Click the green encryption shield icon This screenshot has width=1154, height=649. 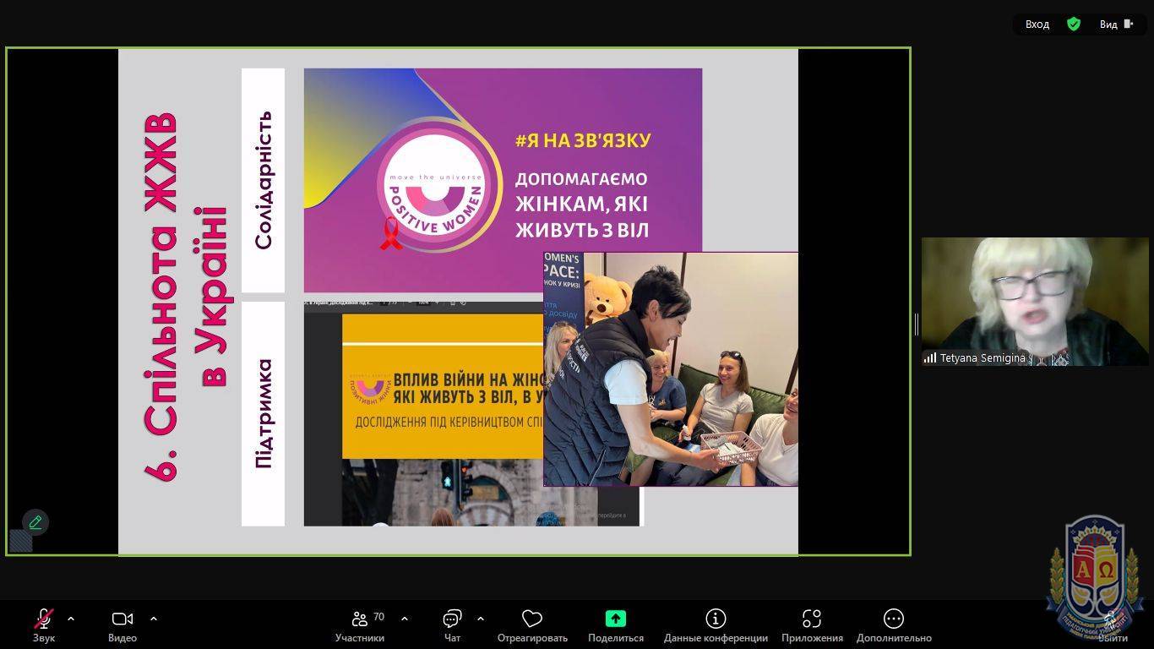click(1074, 24)
